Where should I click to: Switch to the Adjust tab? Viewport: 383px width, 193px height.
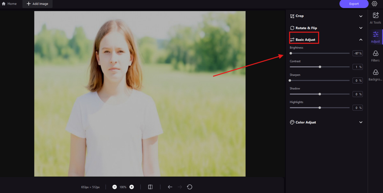375,37
